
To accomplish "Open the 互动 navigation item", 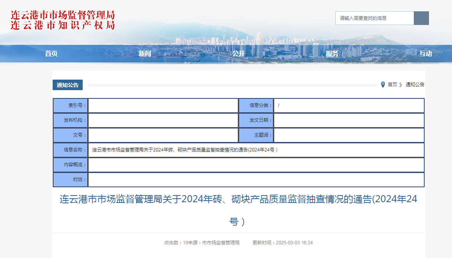I will tap(425, 54).
